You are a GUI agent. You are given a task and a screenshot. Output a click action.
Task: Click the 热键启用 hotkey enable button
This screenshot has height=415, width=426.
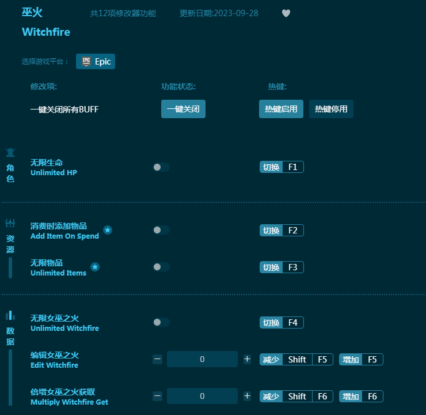pos(281,109)
